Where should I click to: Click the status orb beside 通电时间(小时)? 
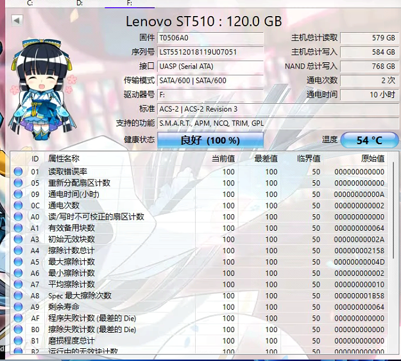tap(19, 194)
